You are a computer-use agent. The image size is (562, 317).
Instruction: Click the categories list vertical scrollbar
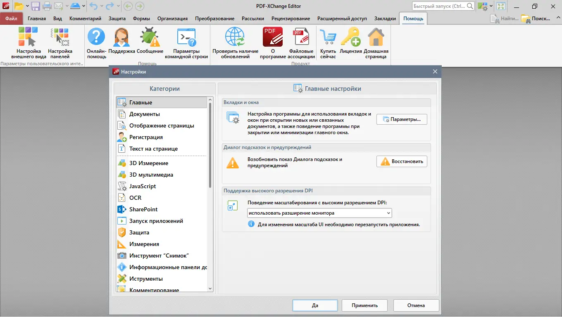coord(210,145)
